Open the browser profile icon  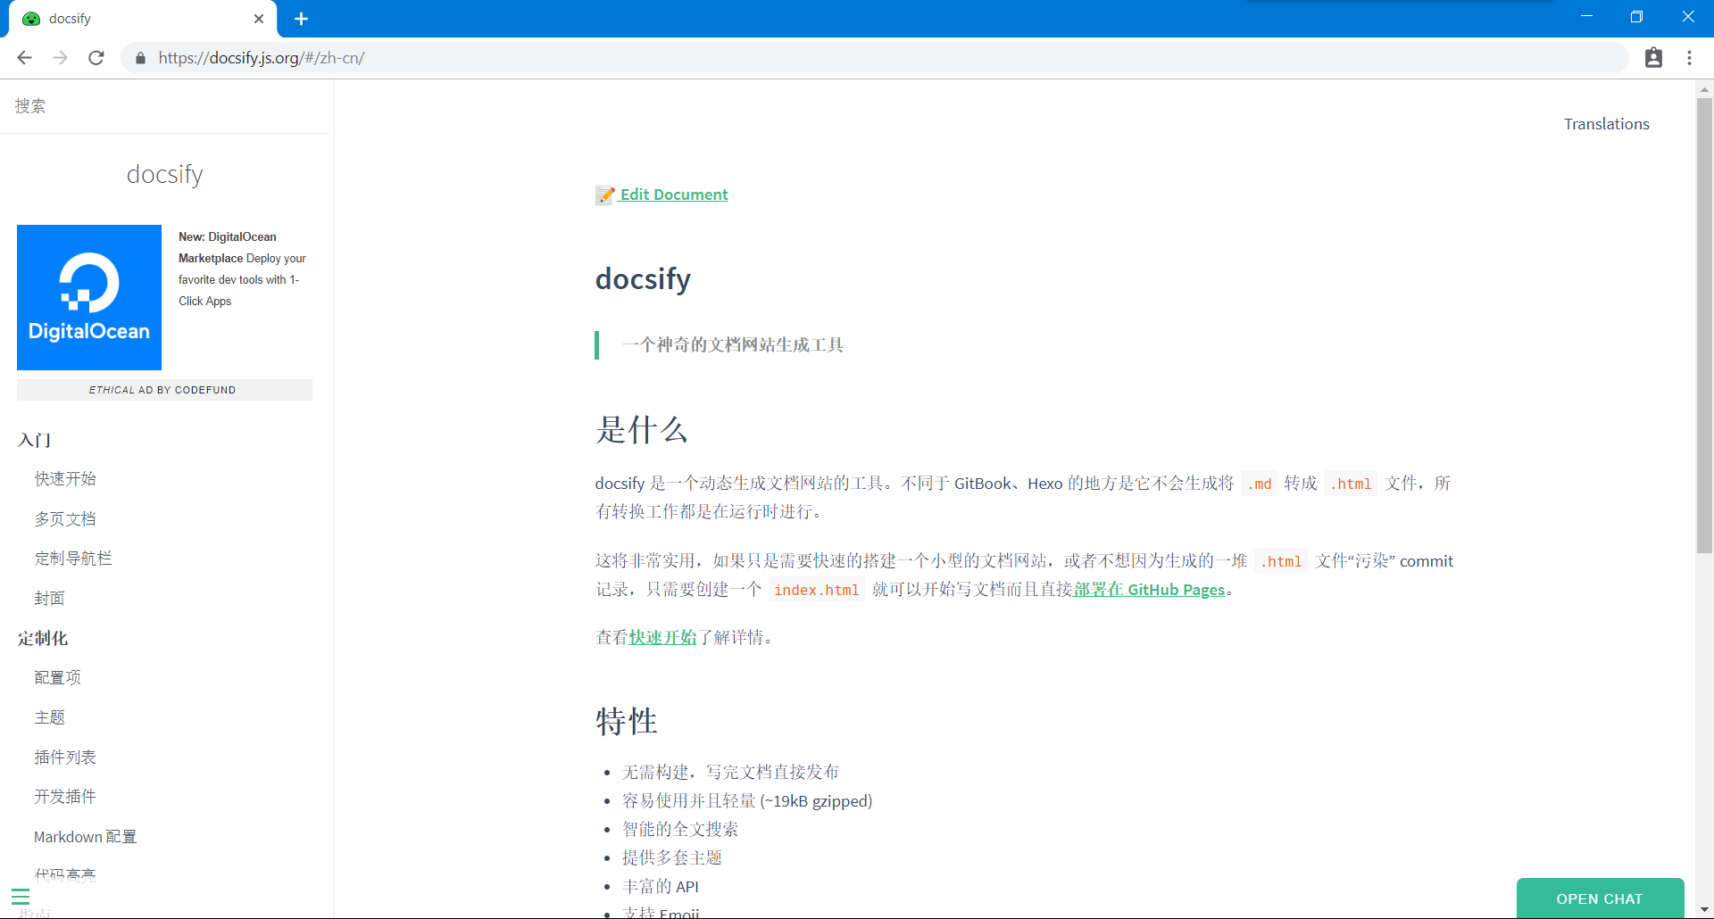click(1653, 58)
